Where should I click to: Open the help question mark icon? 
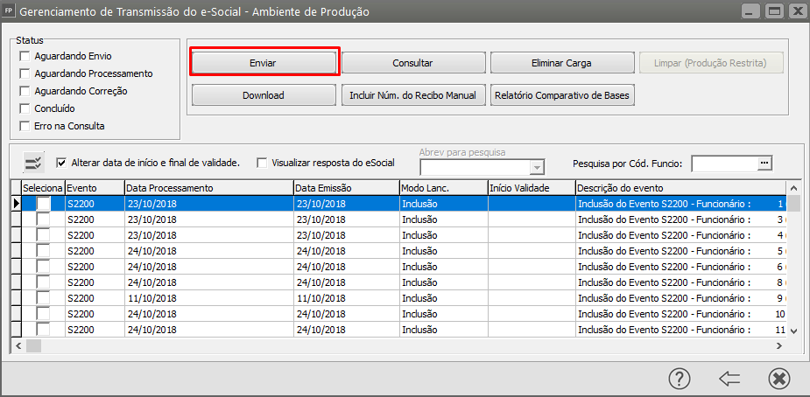[x=680, y=378]
